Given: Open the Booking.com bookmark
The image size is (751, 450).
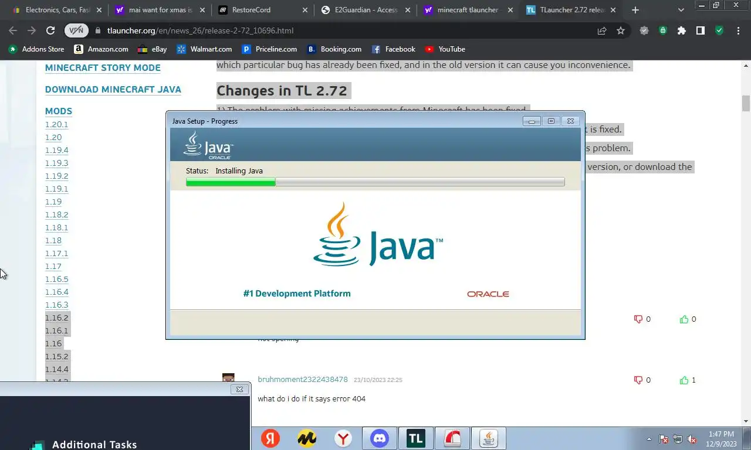Looking at the screenshot, I should tap(334, 49).
